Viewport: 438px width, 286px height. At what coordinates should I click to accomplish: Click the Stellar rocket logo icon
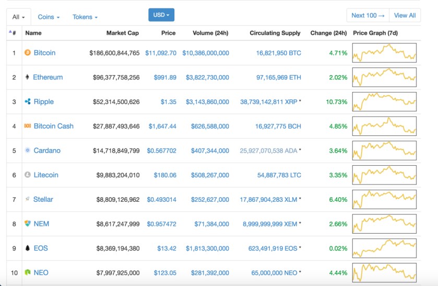(27, 199)
